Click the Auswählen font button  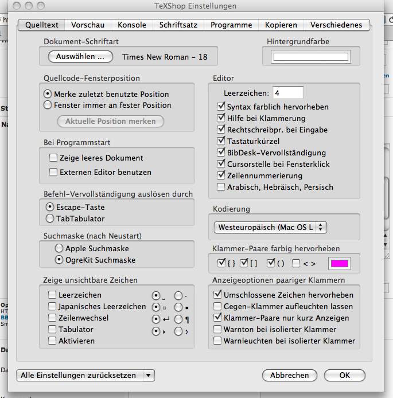80,56
